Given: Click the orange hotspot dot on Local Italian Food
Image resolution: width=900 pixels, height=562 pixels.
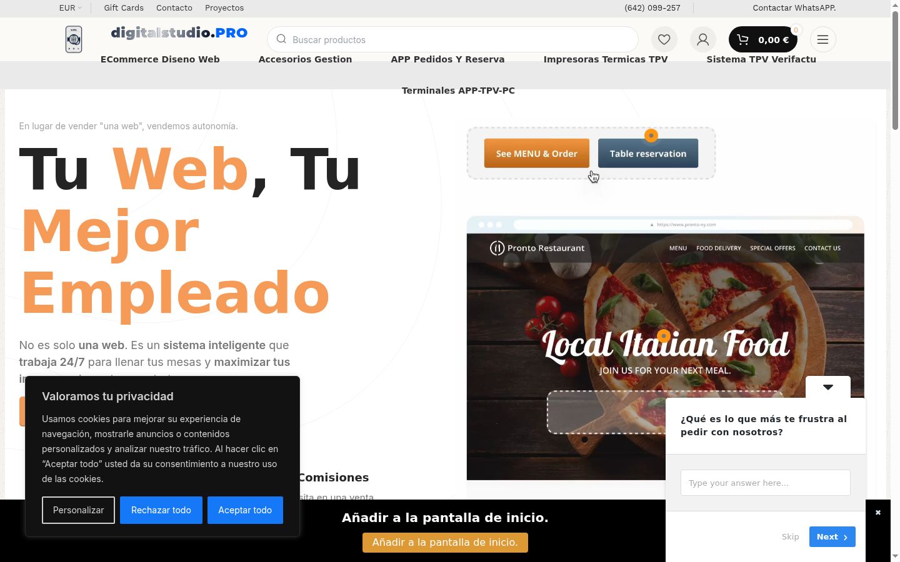Looking at the screenshot, I should [x=664, y=336].
